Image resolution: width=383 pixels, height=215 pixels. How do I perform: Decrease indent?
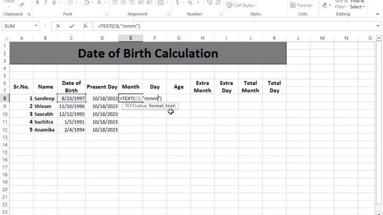tap(141, 2)
